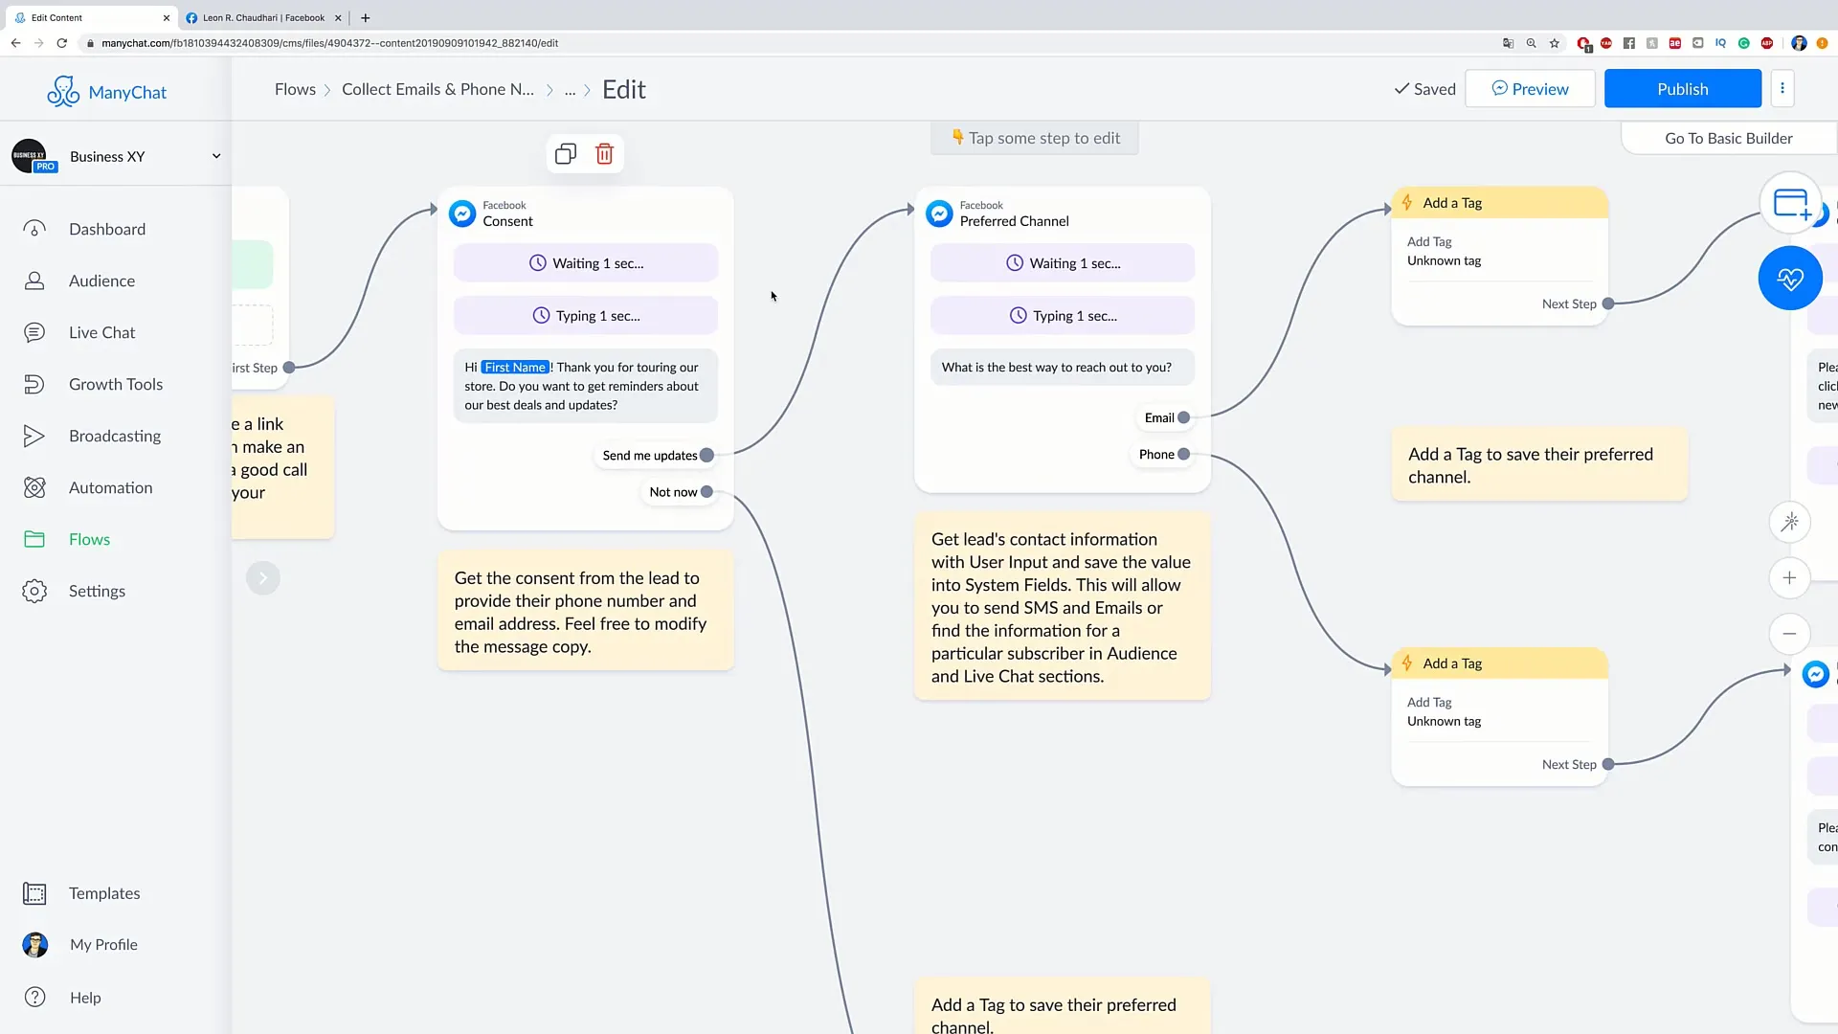Go to Live Chat
1838x1034 pixels.
pyautogui.click(x=101, y=332)
